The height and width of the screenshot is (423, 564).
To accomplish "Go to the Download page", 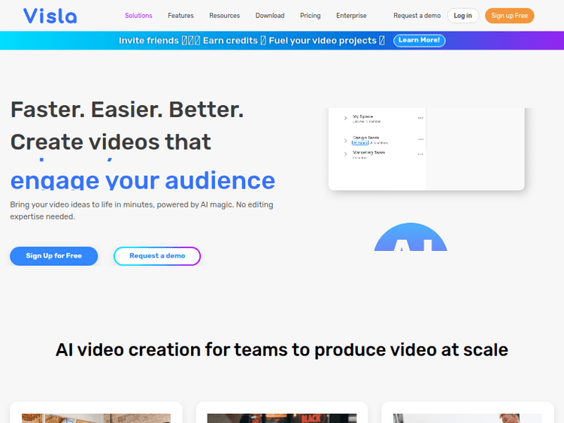I will pyautogui.click(x=270, y=16).
